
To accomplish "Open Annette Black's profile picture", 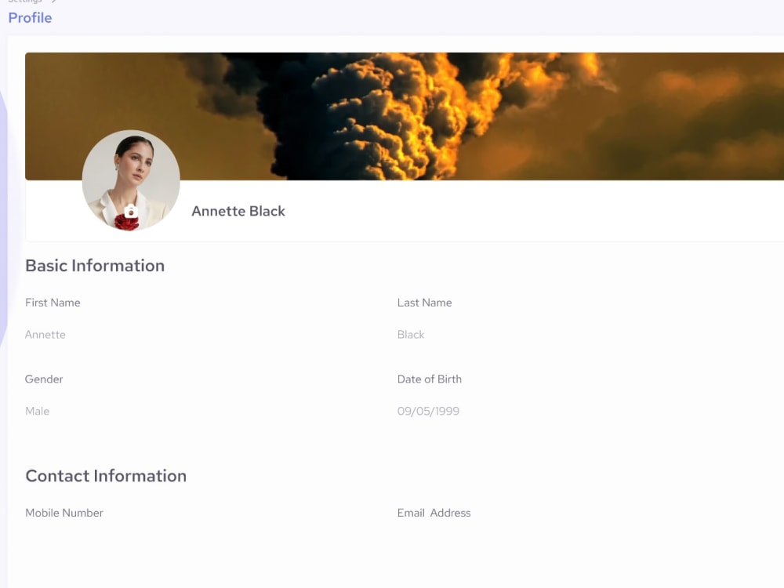I will tap(131, 180).
